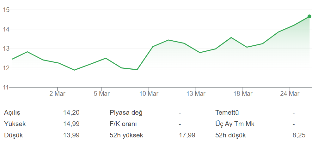The image size is (318, 144).
Task: Select the 24 Mar date label
Action: point(290,94)
